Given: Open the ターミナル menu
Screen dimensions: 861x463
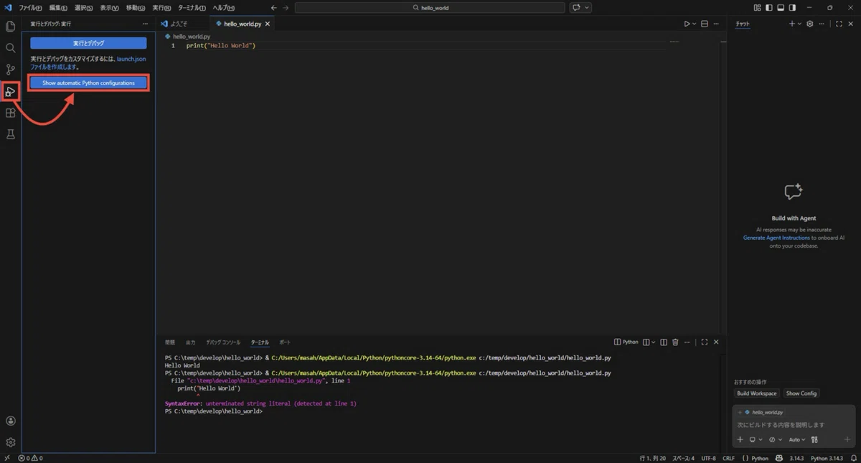Looking at the screenshot, I should coord(192,7).
